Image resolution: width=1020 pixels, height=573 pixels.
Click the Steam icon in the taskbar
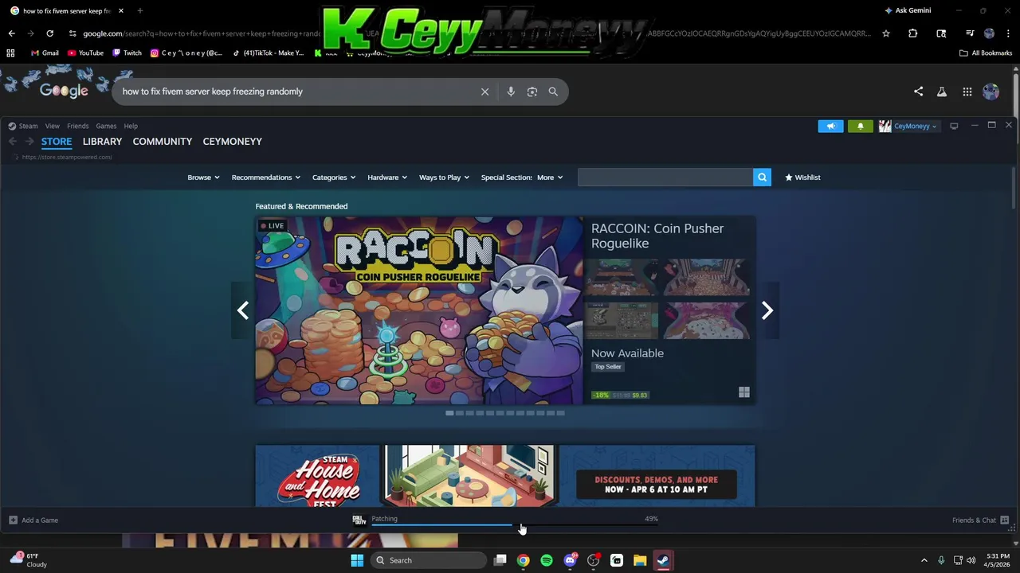[663, 560]
